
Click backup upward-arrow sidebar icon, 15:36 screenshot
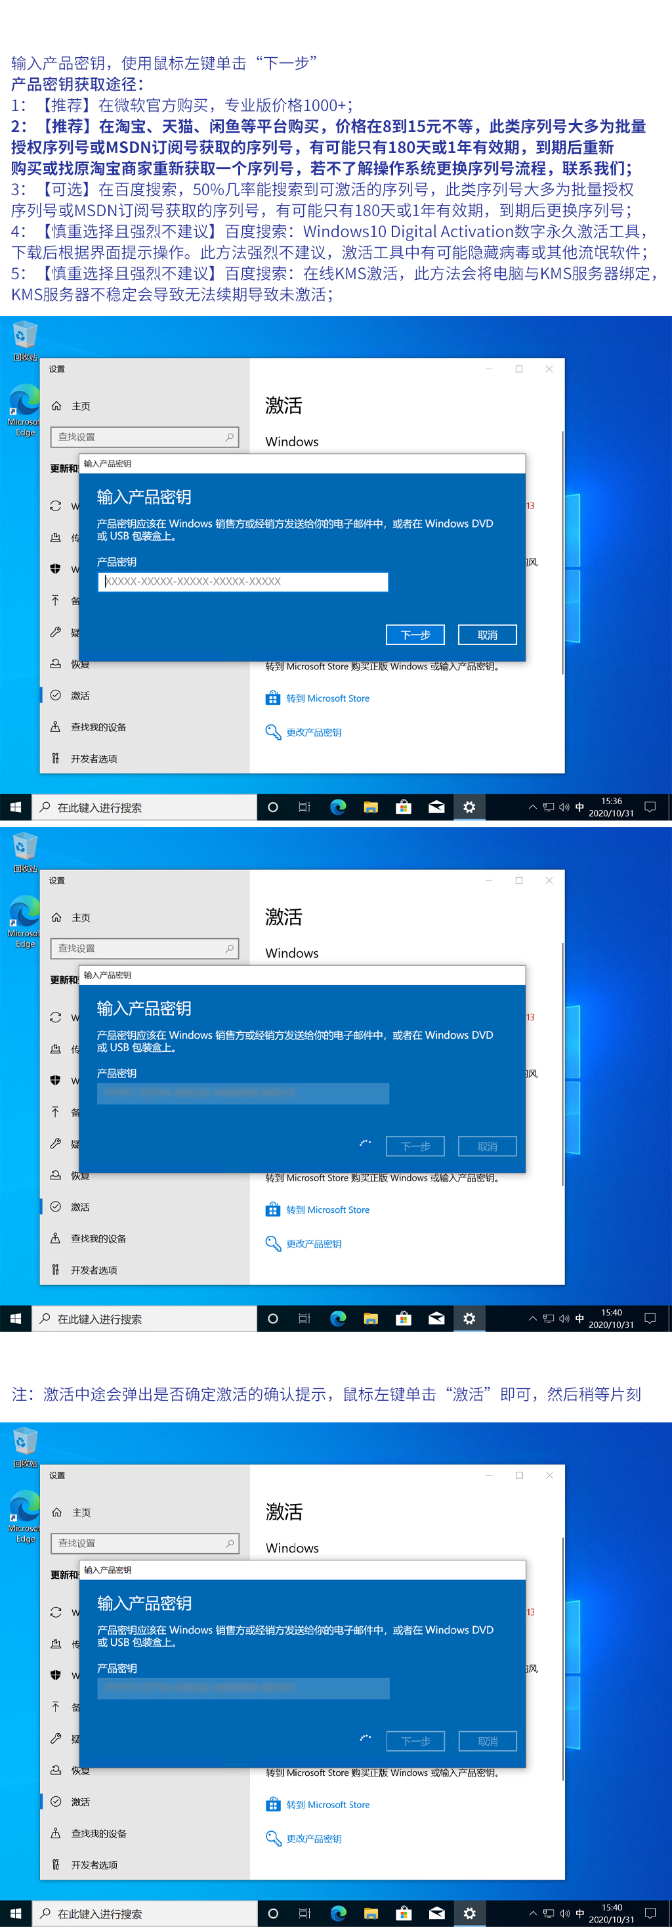coord(55,601)
